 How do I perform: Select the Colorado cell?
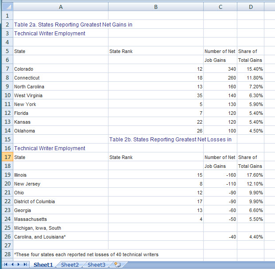point(61,68)
